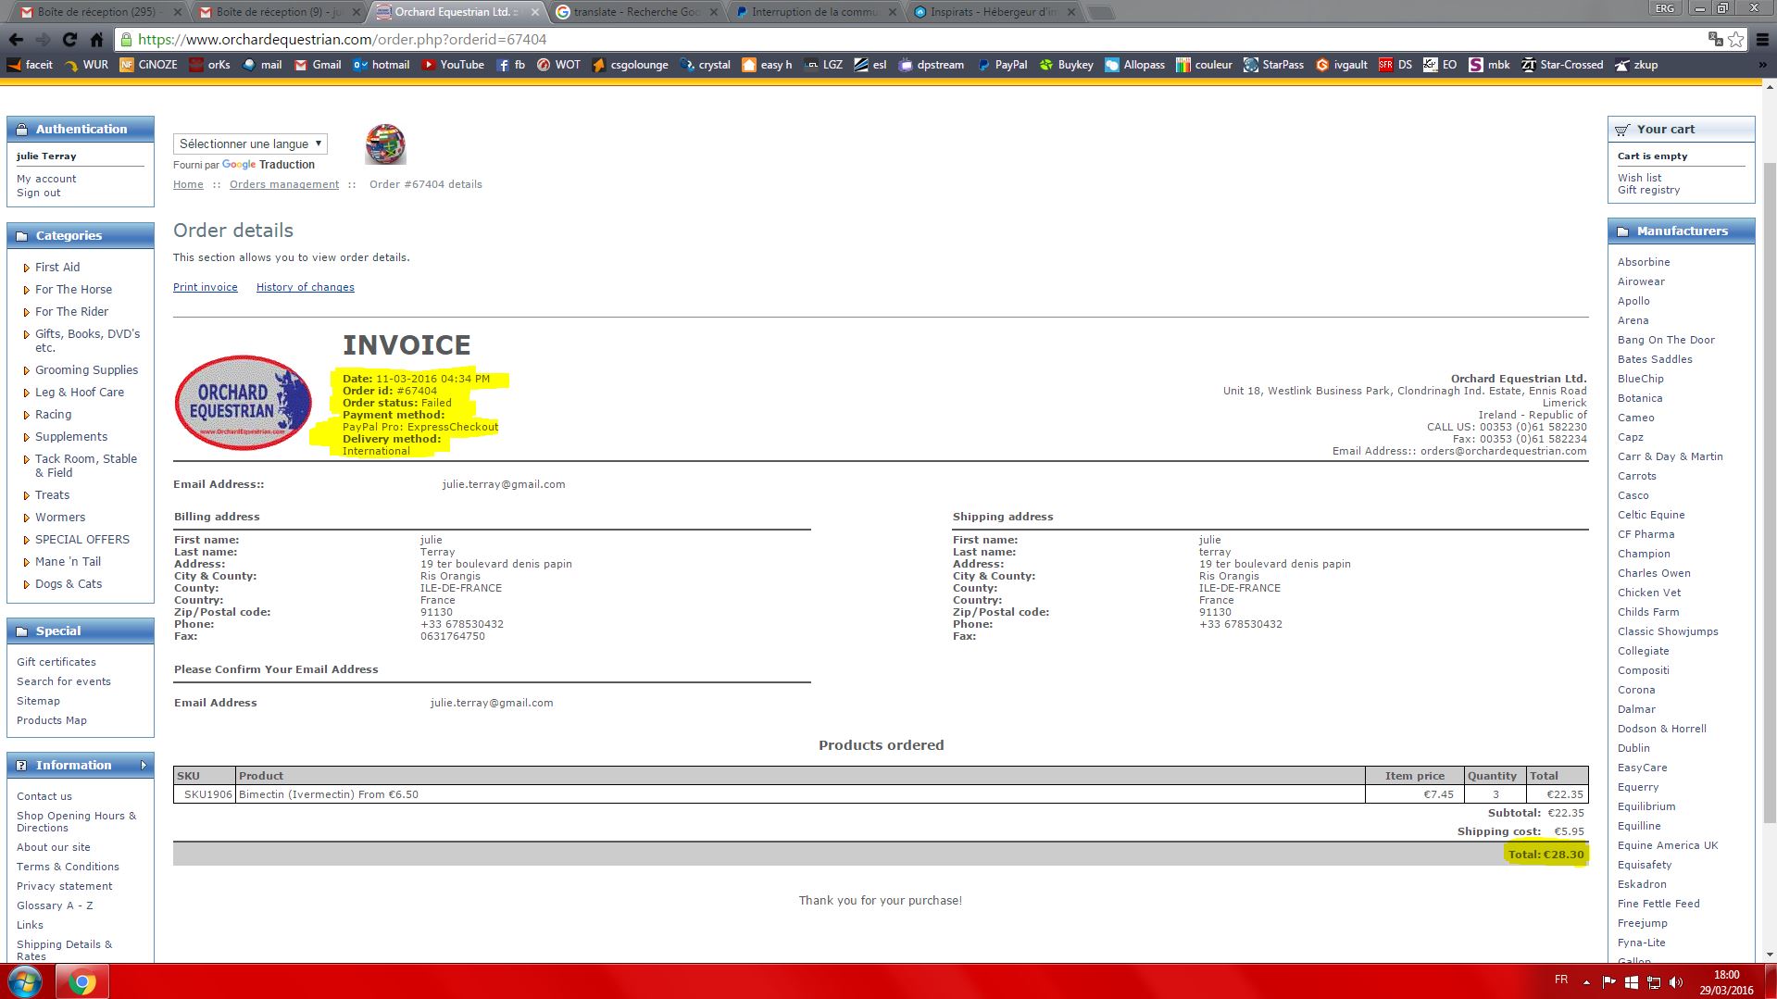
Task: Open the Buykey bookmark
Action: (1066, 65)
